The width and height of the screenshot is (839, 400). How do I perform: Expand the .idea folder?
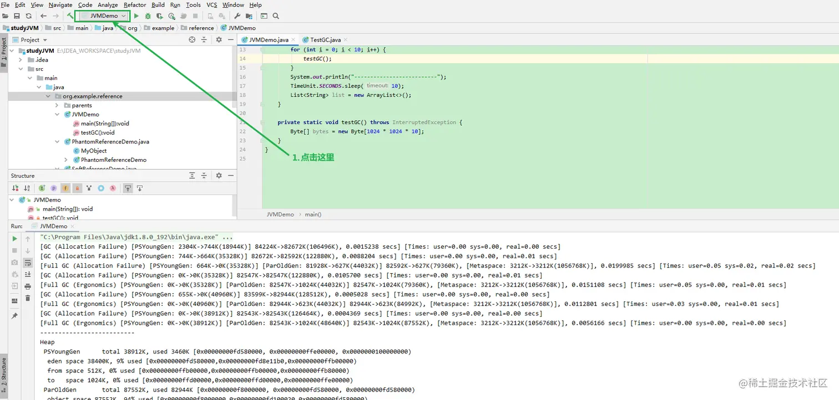pos(21,60)
